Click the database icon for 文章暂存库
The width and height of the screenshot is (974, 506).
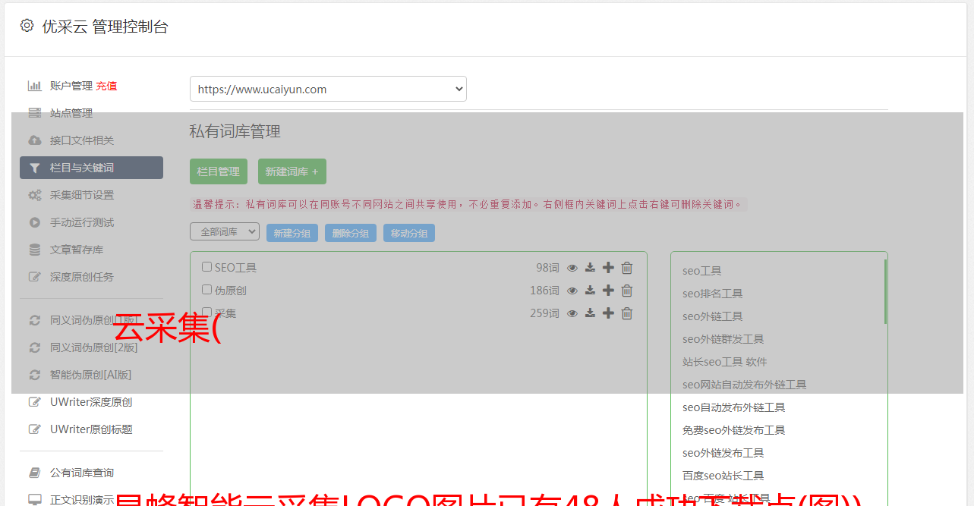[34, 250]
